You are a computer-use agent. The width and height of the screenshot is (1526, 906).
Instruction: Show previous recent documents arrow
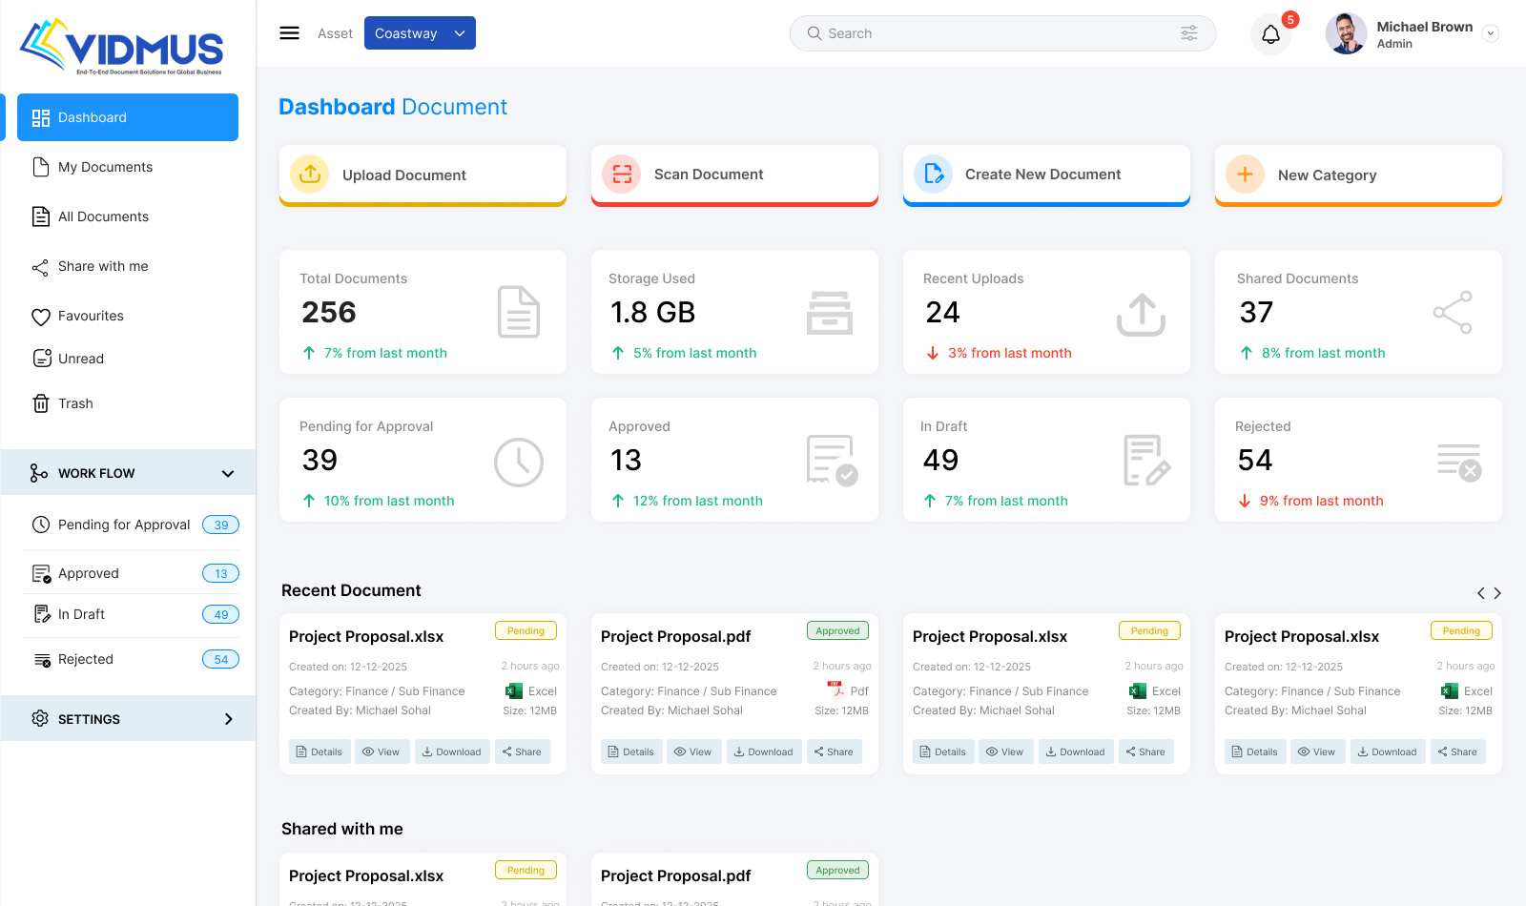pyautogui.click(x=1481, y=593)
